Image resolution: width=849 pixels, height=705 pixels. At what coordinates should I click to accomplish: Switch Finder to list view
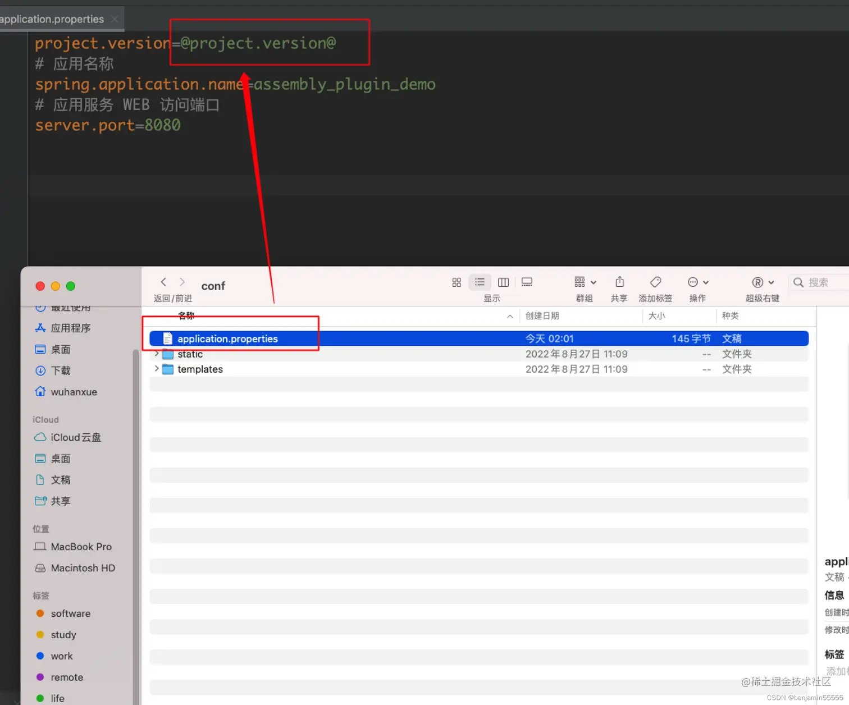click(x=480, y=282)
